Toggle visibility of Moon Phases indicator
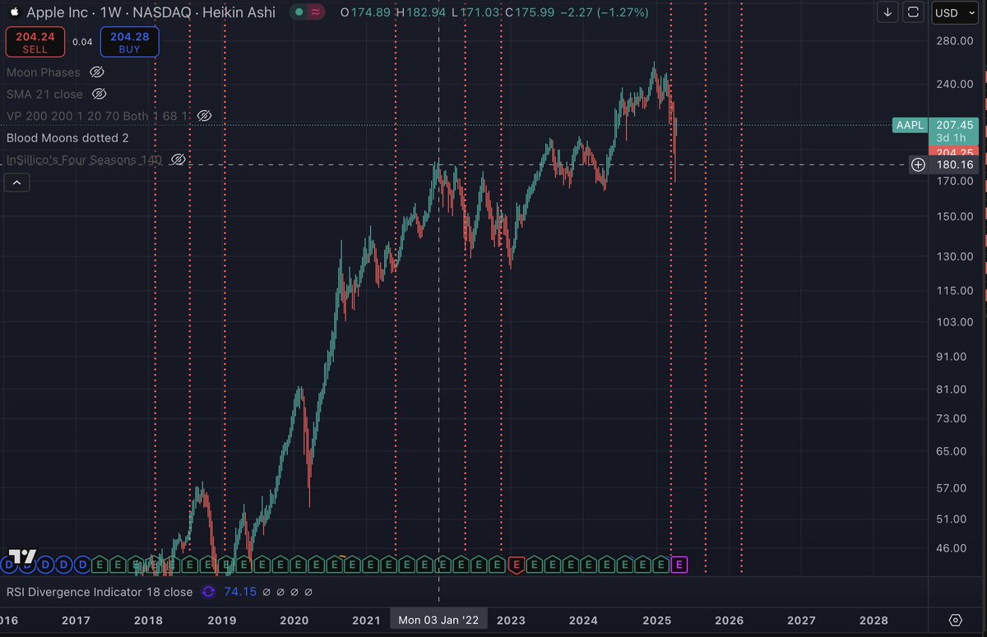 point(97,72)
